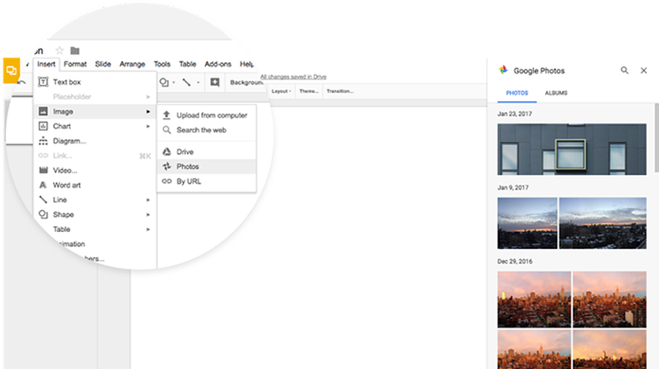Expand the Image submenu arrow

click(148, 112)
